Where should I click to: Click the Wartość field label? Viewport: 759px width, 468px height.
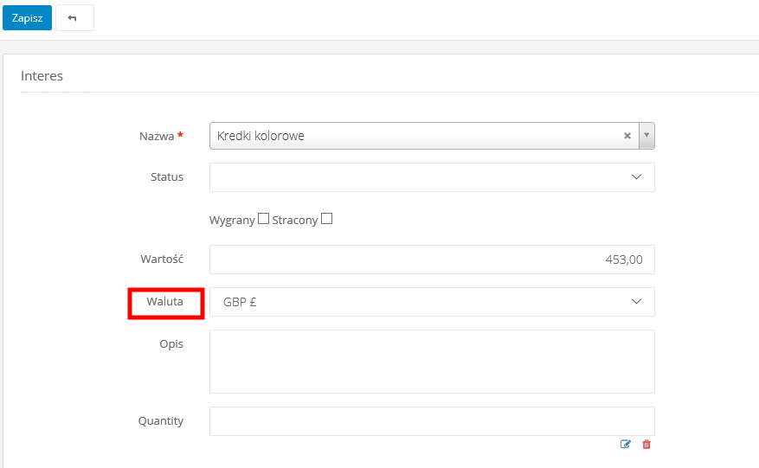click(162, 259)
